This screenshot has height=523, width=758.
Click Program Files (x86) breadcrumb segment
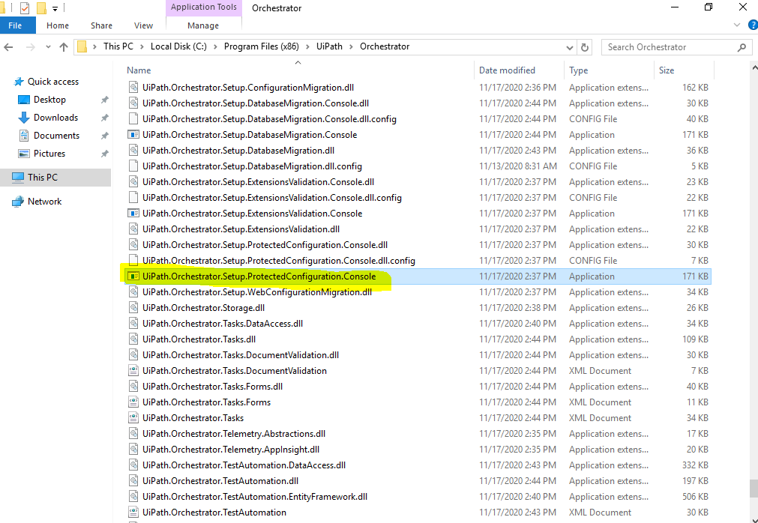pyautogui.click(x=262, y=47)
